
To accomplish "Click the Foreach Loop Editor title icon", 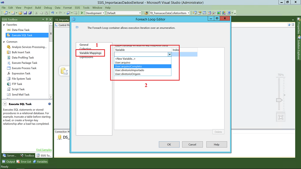I will 73,19.
